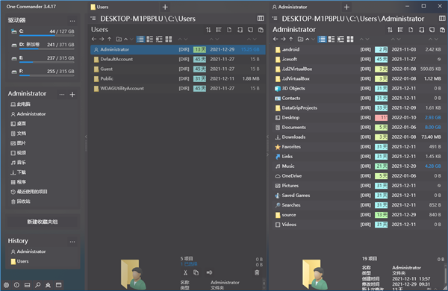Click the clipboard paste icon in Administrator pane toolbar
The image size is (448, 291).
point(442,30)
